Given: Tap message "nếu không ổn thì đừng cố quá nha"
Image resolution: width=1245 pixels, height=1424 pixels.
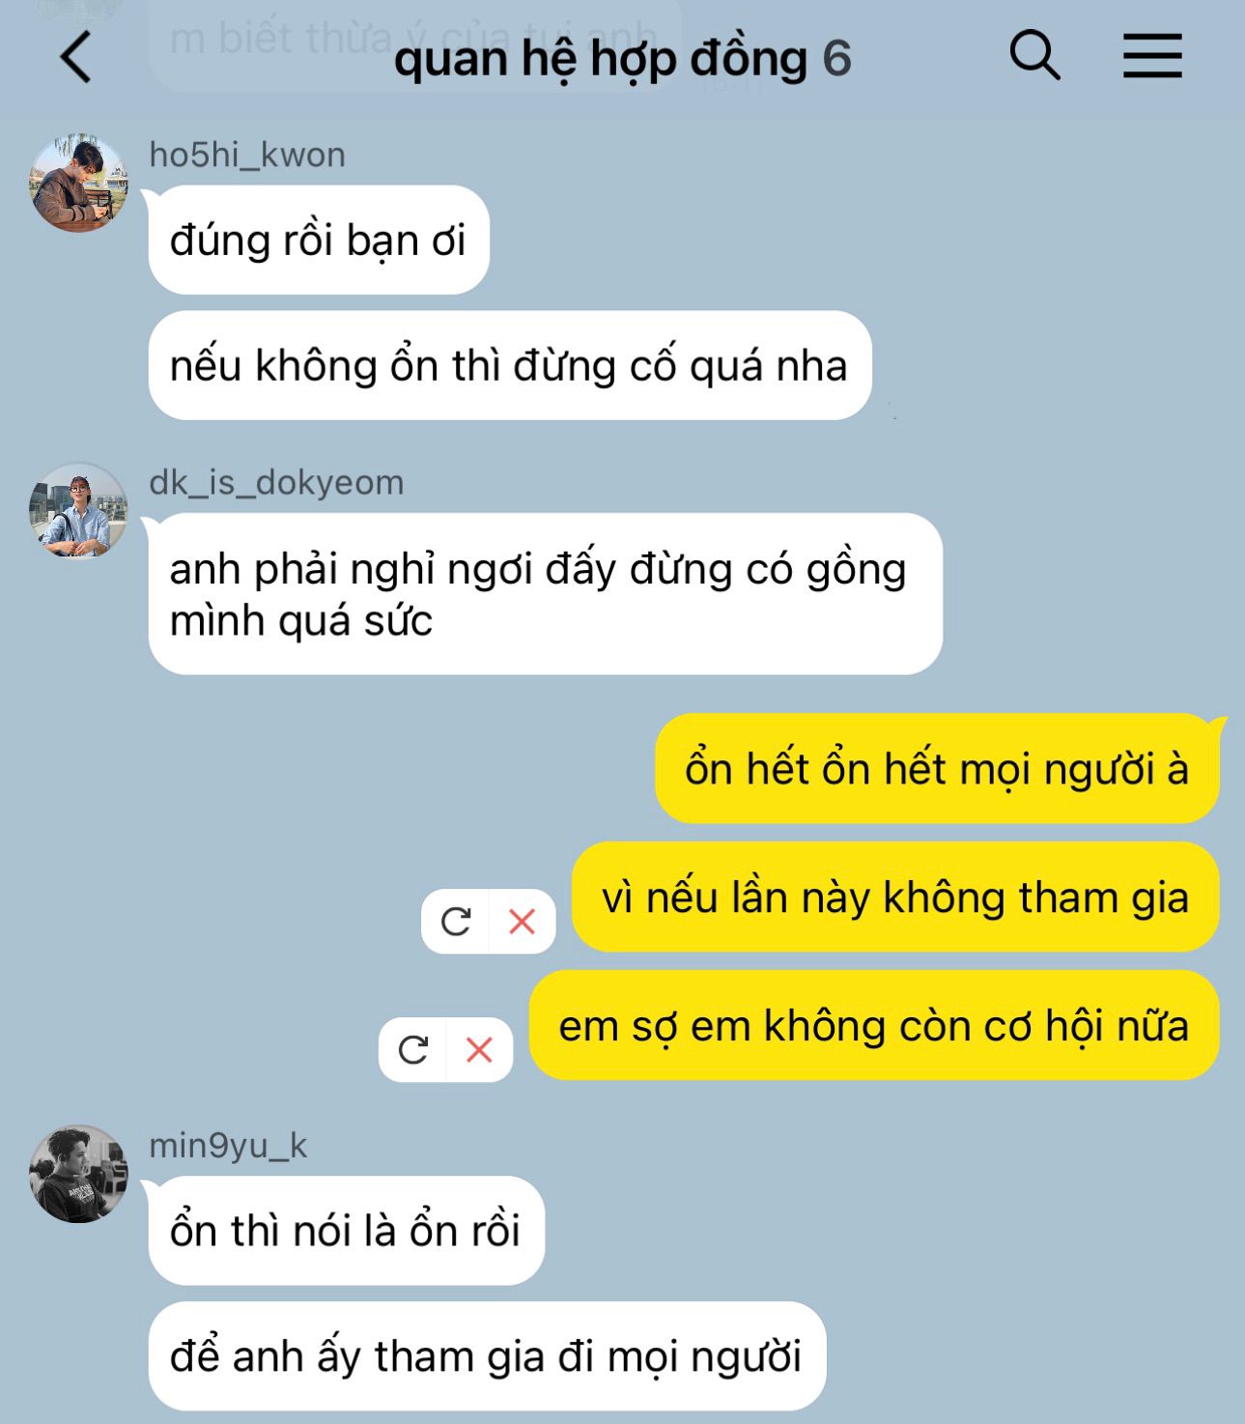Looking at the screenshot, I should coord(510,365).
